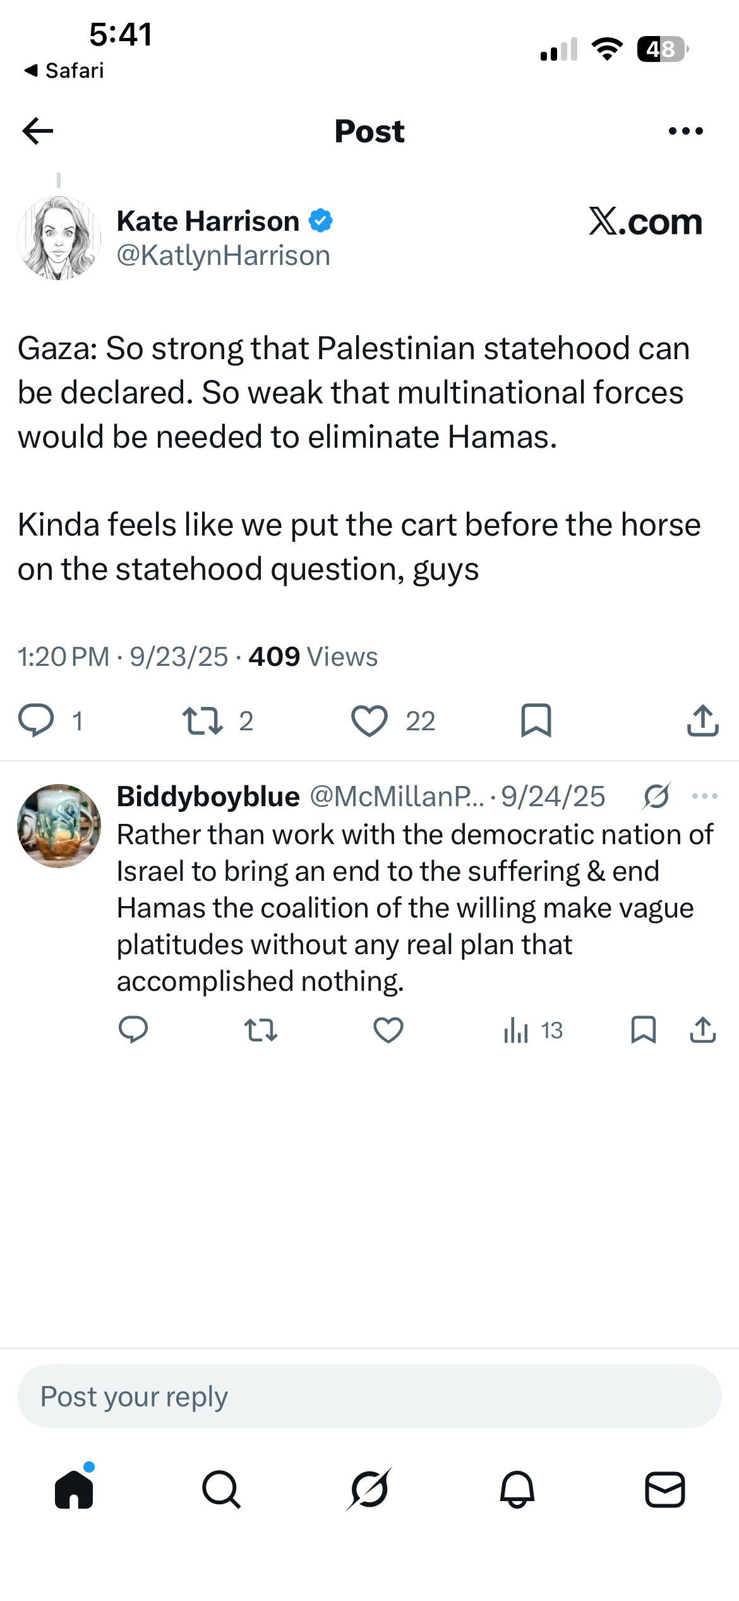View analytics showing 13 views on reply
The image size is (739, 1601).
pos(533,1031)
